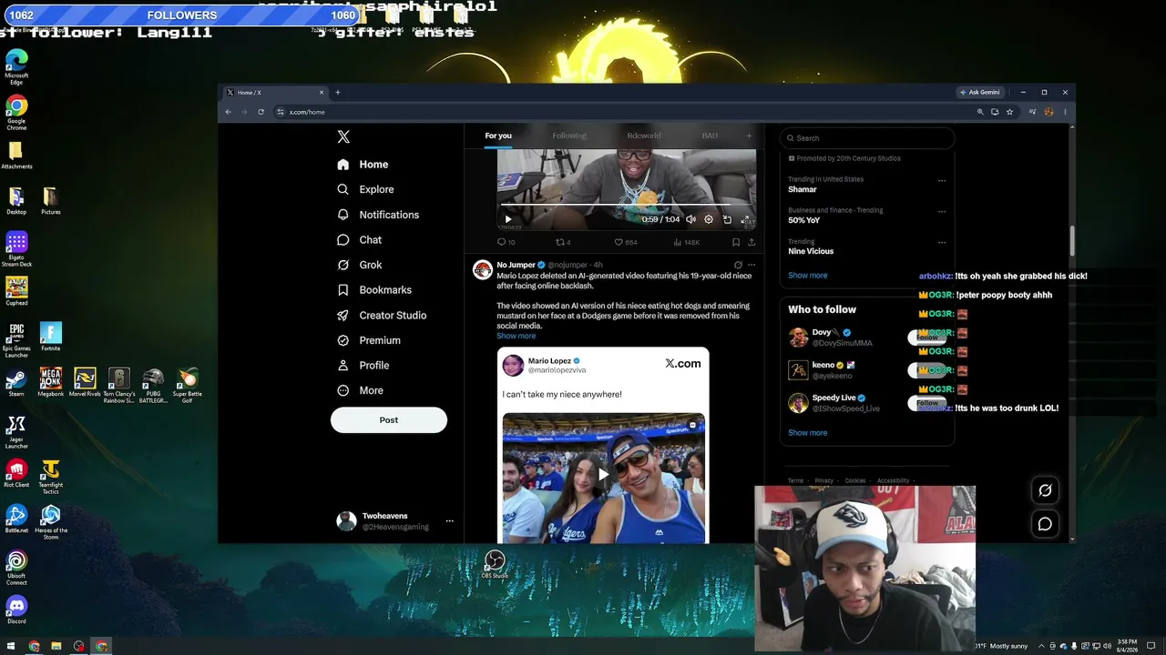Share the video post
Screen dimensions: 1166x655
pos(752,243)
